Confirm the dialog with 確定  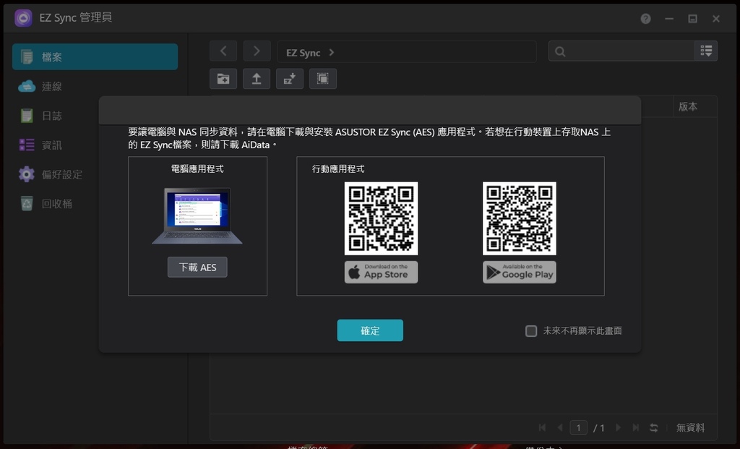pos(370,330)
